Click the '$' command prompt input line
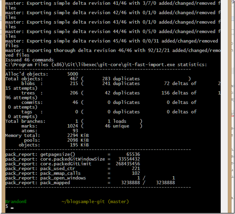 [x=9, y=206]
